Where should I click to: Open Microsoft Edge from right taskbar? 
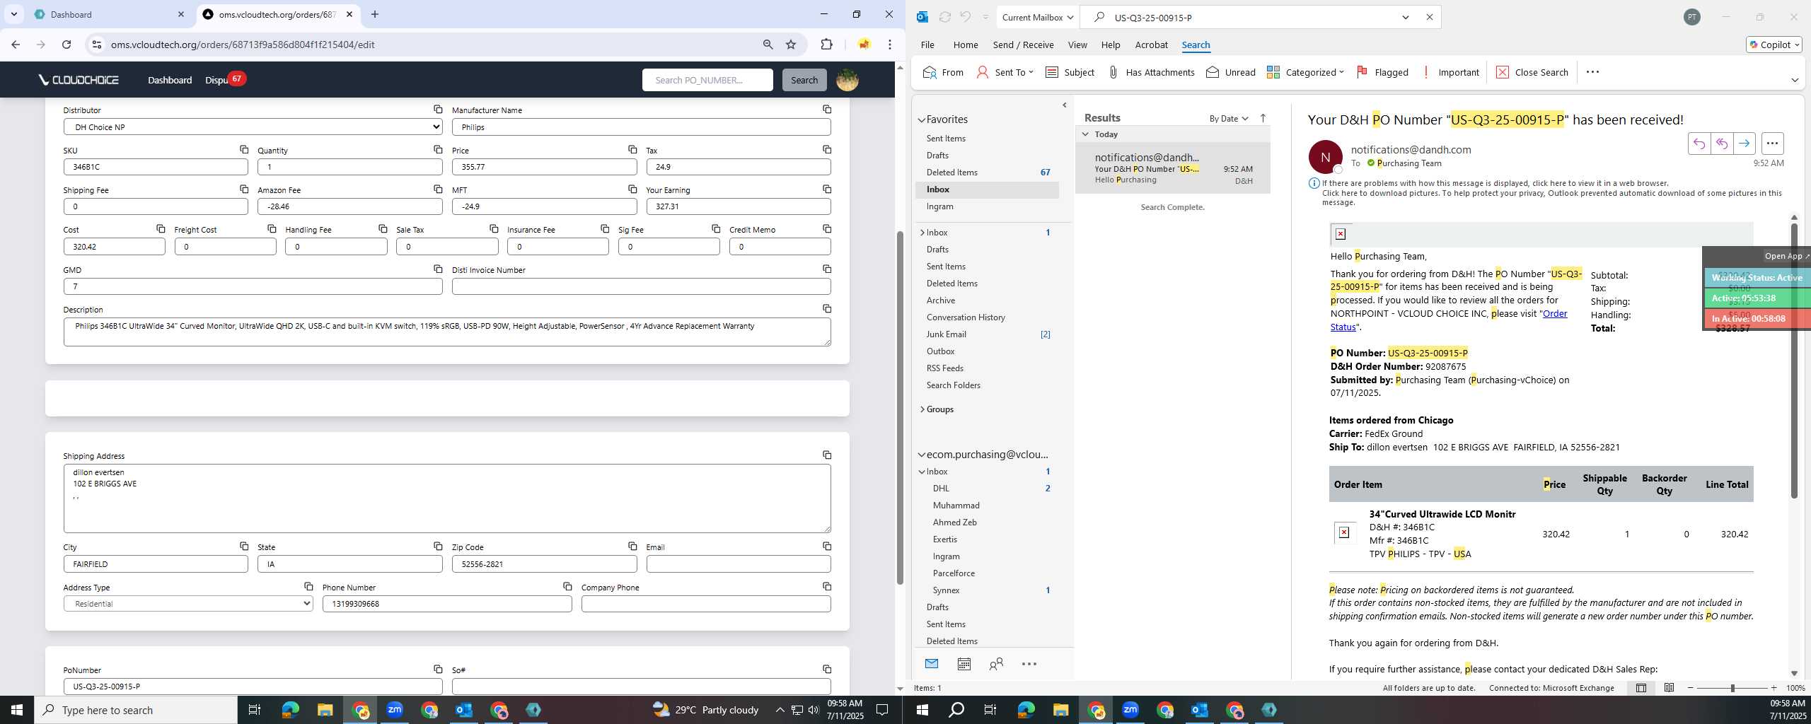pyautogui.click(x=1026, y=710)
